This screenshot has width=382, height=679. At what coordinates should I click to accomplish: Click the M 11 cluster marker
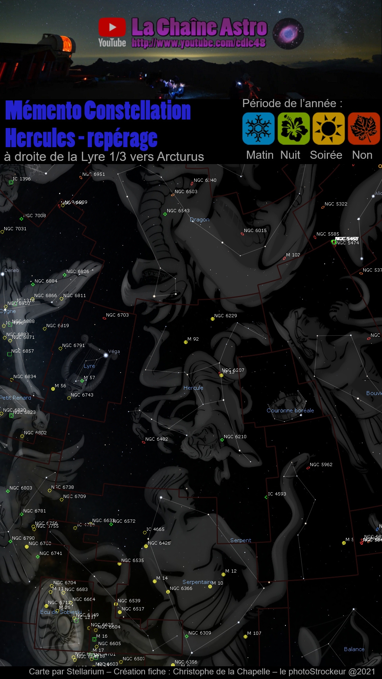click(x=51, y=592)
